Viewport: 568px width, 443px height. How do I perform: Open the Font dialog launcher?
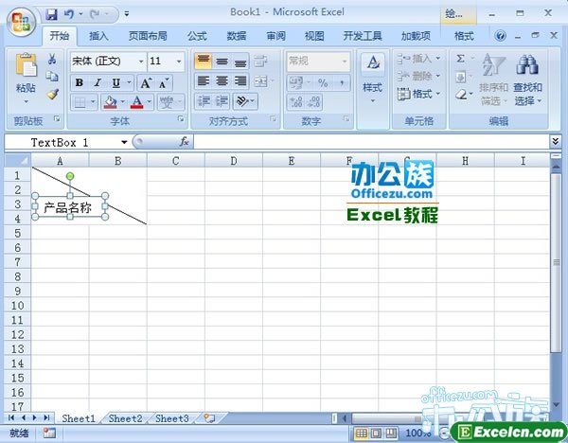pos(181,119)
